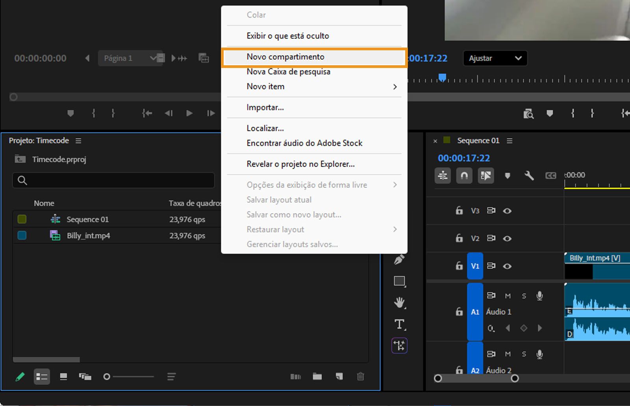Mute the Áudio 1 track

pos(508,296)
